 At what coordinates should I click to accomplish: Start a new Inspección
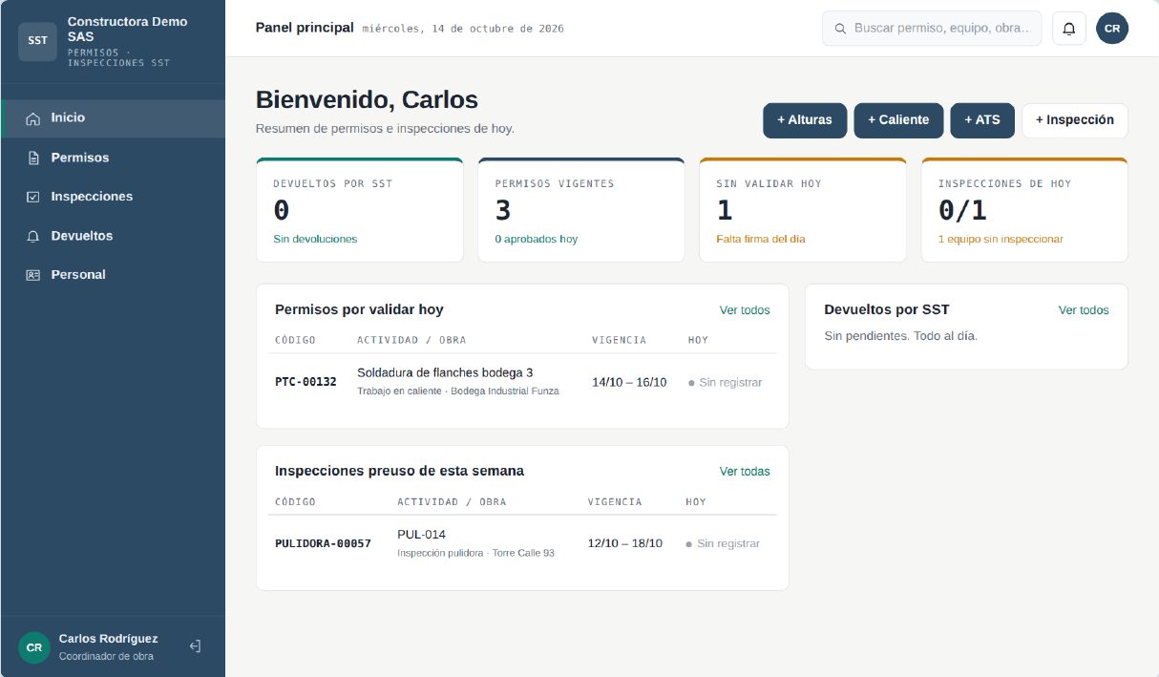click(x=1075, y=120)
